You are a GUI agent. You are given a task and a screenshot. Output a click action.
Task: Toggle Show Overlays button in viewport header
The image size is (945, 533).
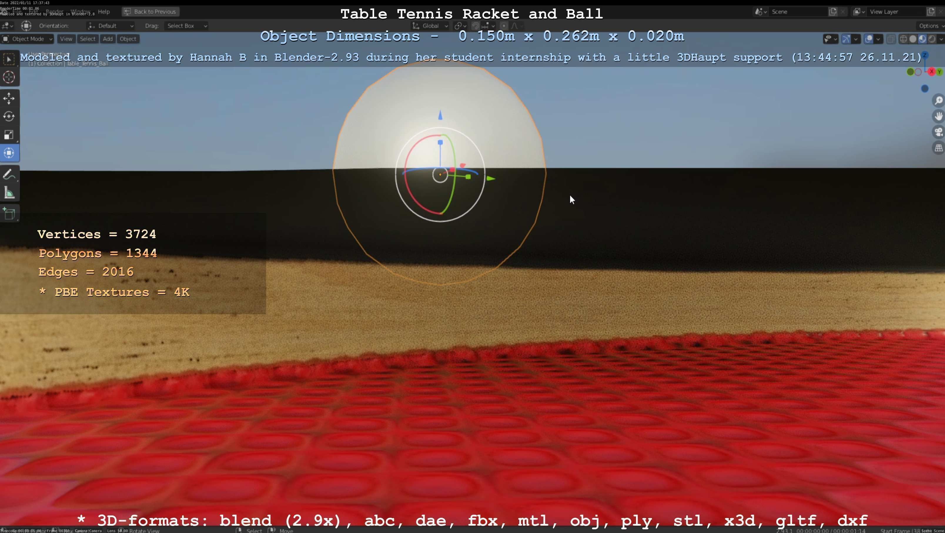click(x=868, y=39)
